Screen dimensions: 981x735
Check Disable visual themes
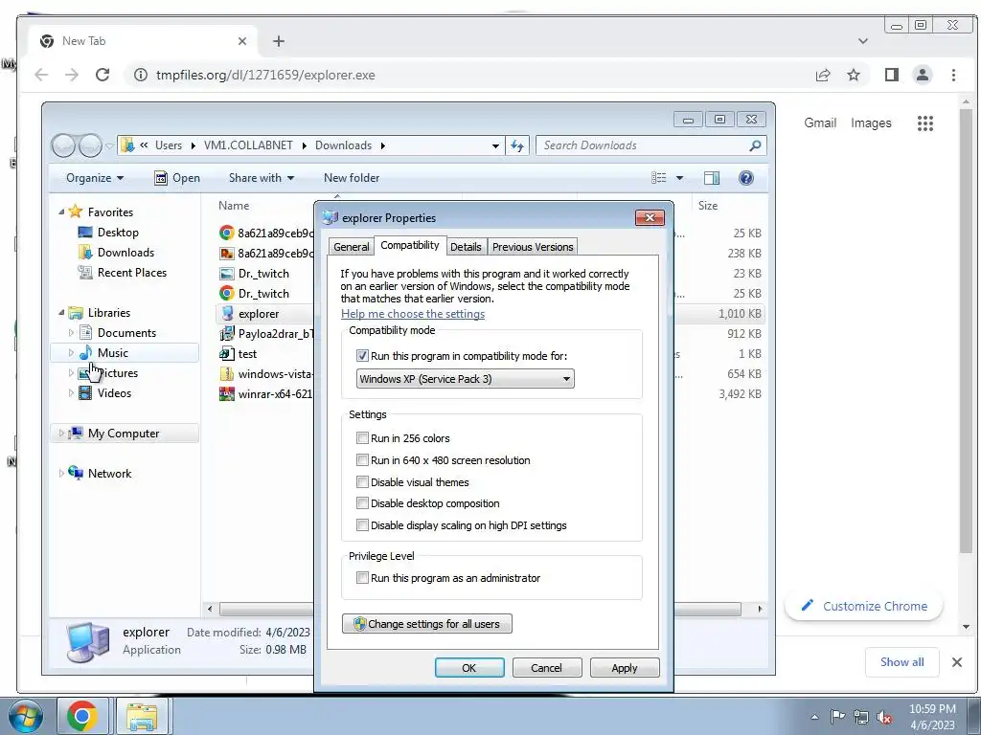click(x=362, y=482)
